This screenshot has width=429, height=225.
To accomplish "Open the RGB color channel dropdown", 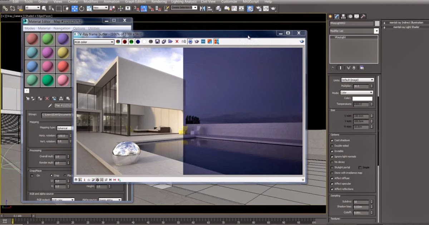I will click(94, 42).
